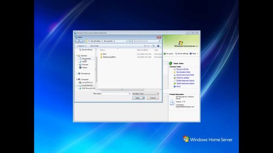Click the green No alerts status icon
Viewport: 273px width, 153px height.
click(165, 54)
